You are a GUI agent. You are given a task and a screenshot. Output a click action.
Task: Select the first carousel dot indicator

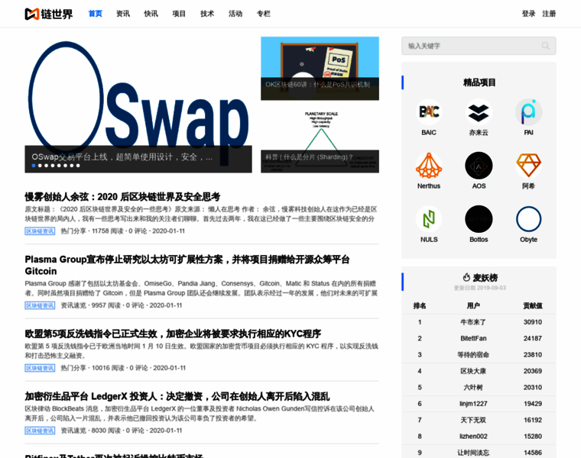34,166
